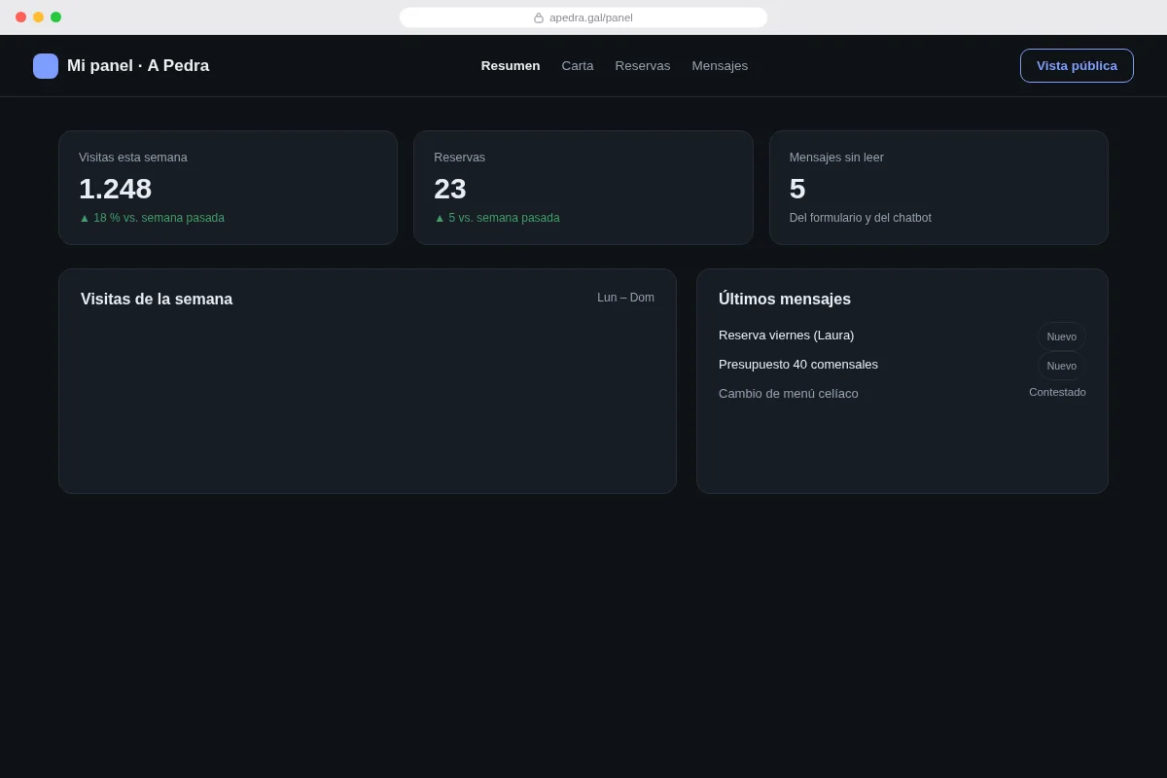Click the apedra.gal/panel address bar

[583, 18]
